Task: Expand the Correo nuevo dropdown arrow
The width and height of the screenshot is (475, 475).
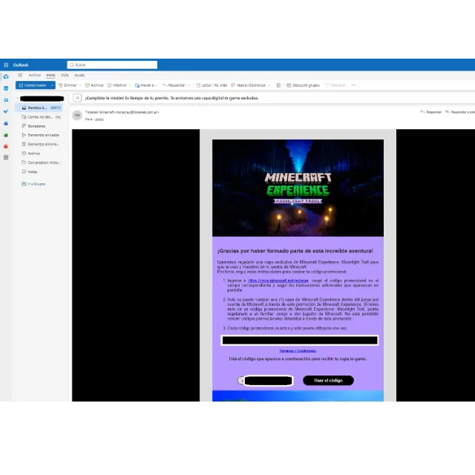Action: [52, 85]
